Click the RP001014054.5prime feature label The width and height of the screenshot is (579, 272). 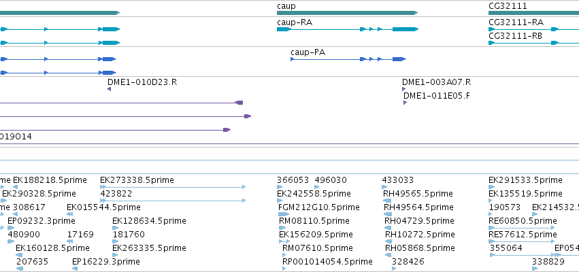pyautogui.click(x=327, y=262)
